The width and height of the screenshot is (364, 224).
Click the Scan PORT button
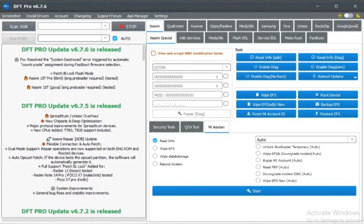(19, 39)
